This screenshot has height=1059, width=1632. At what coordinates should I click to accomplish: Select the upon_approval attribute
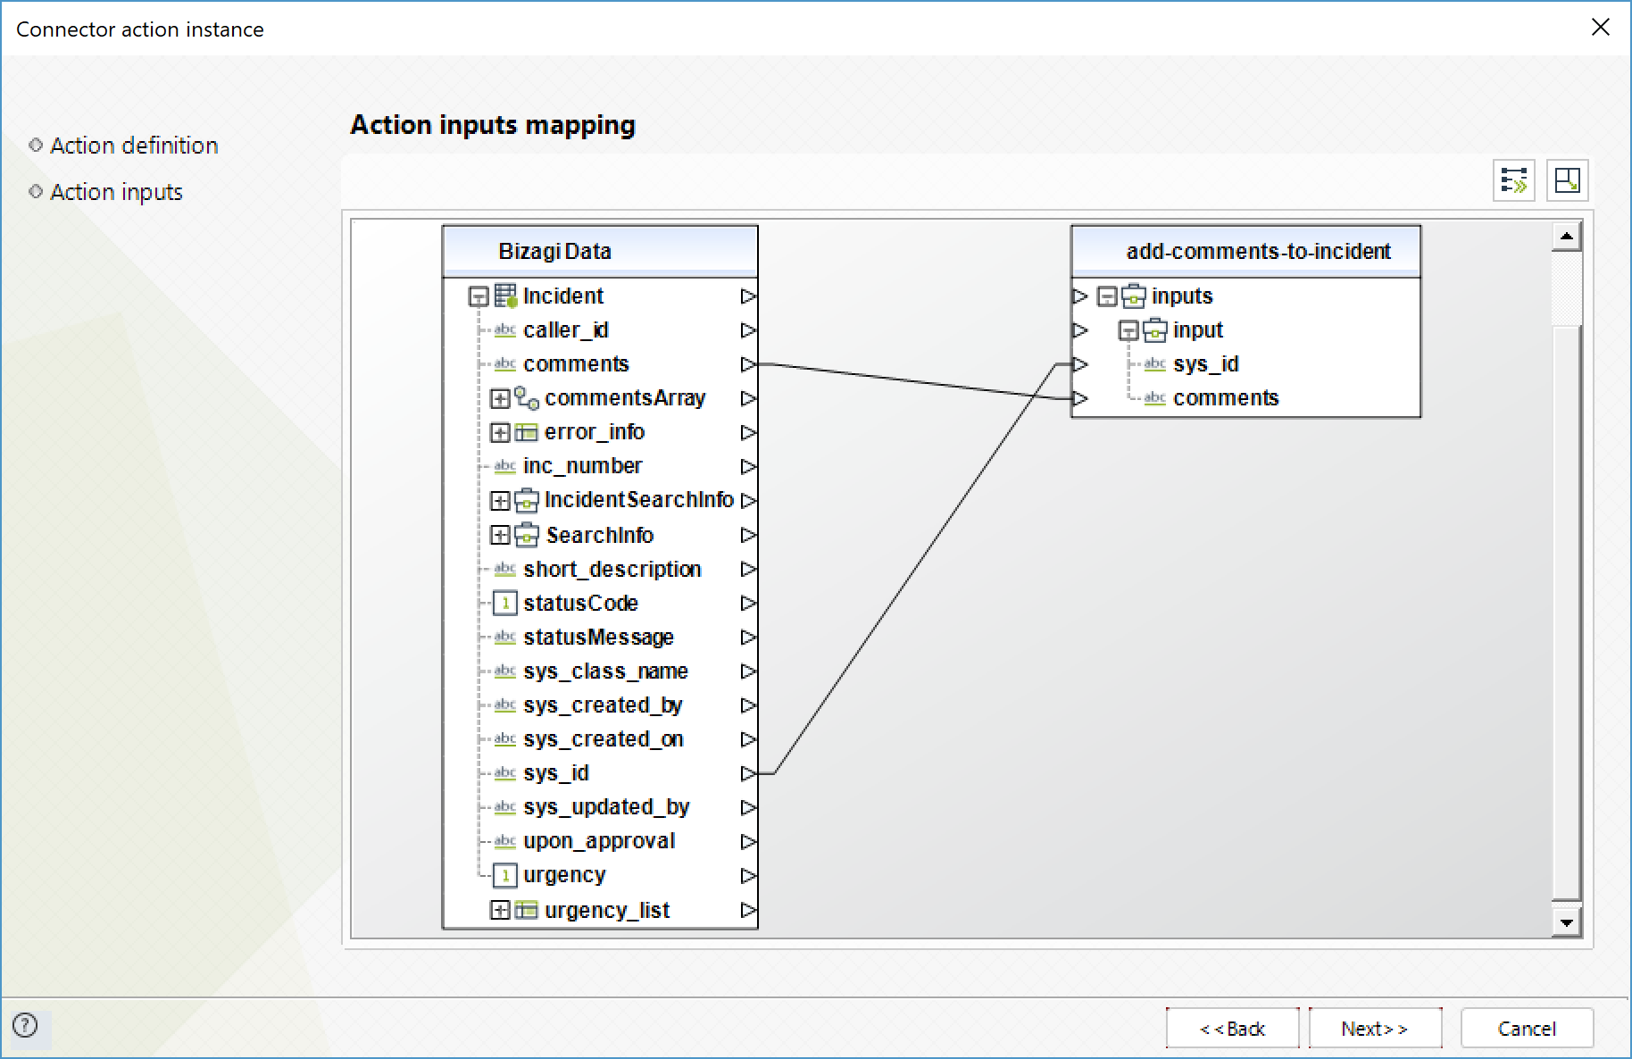599,841
